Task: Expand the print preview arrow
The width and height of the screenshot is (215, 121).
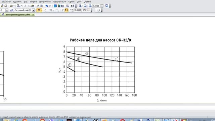Action: [21, 6]
